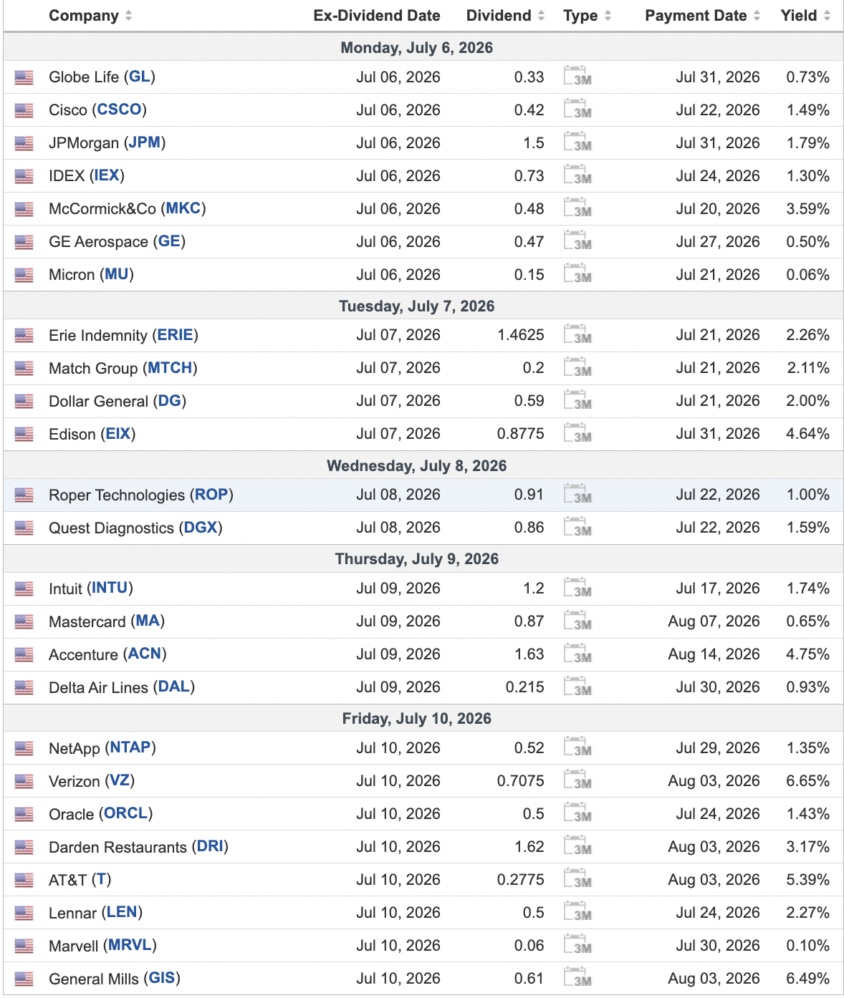
Task: Open the CSCO ticker link
Action: [x=119, y=110]
